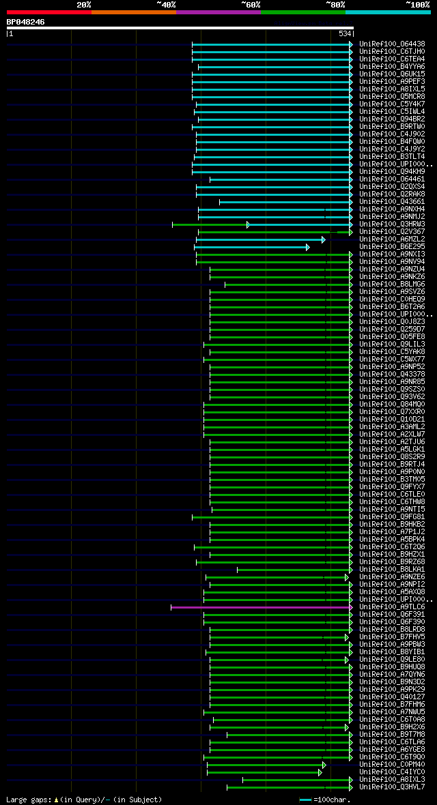The image size is (437, 805).
Task: Select the UniRef100_B8LMG6 label
Action: tap(392, 284)
